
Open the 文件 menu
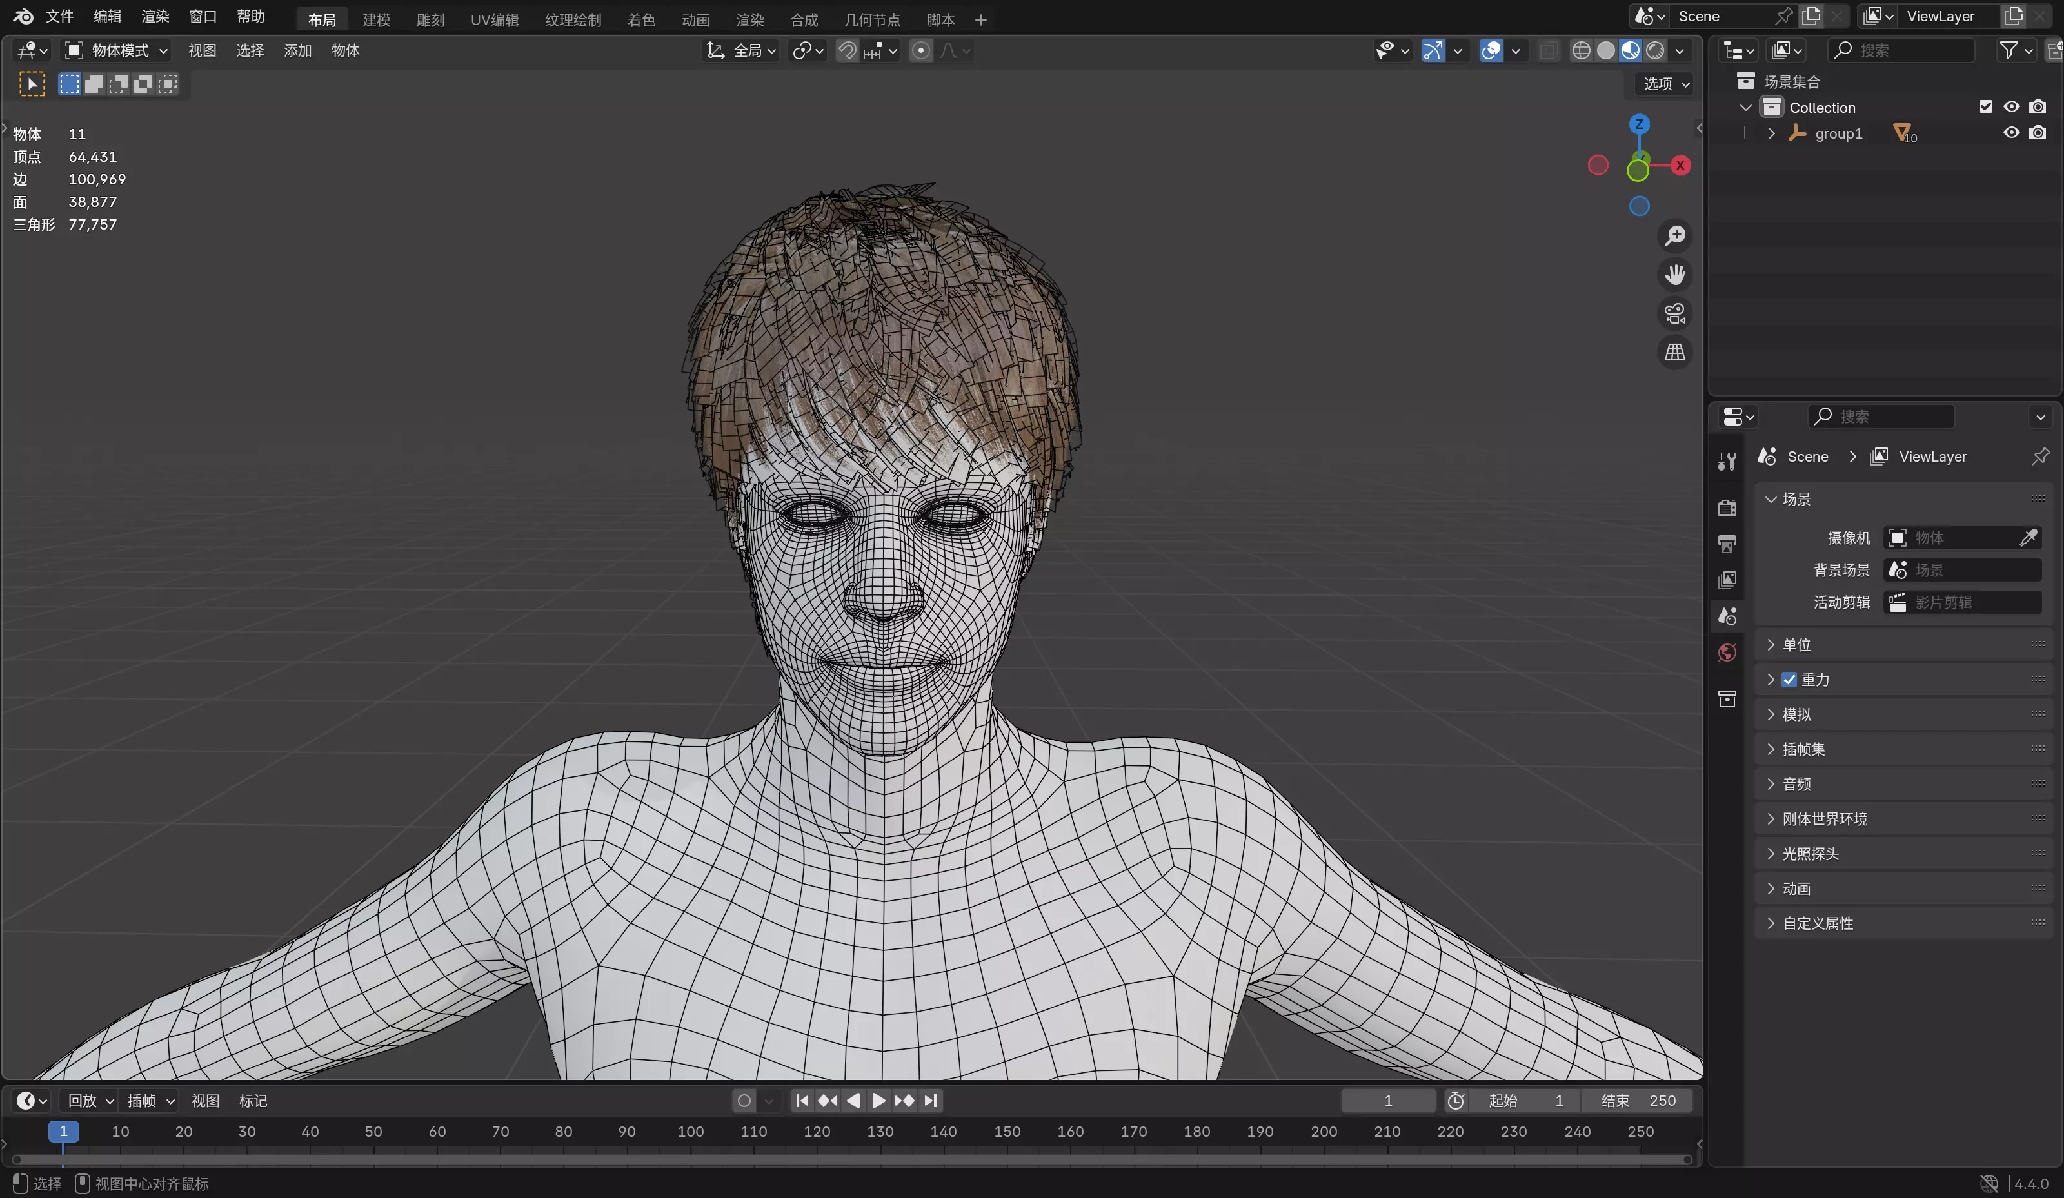(x=60, y=16)
